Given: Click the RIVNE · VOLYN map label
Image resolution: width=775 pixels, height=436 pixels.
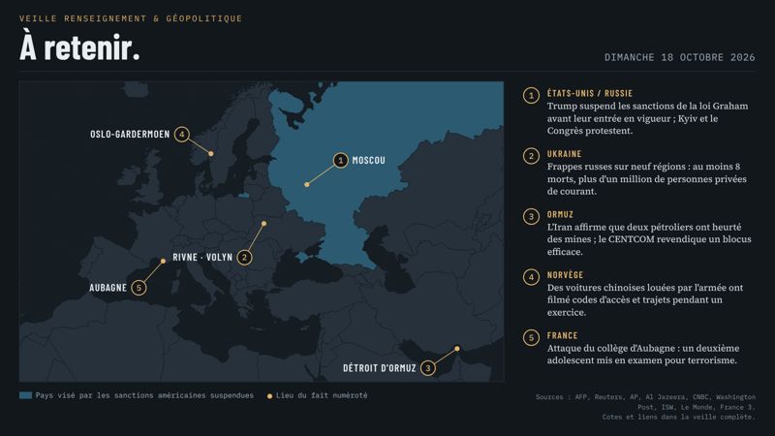Looking at the screenshot, I should 202,257.
